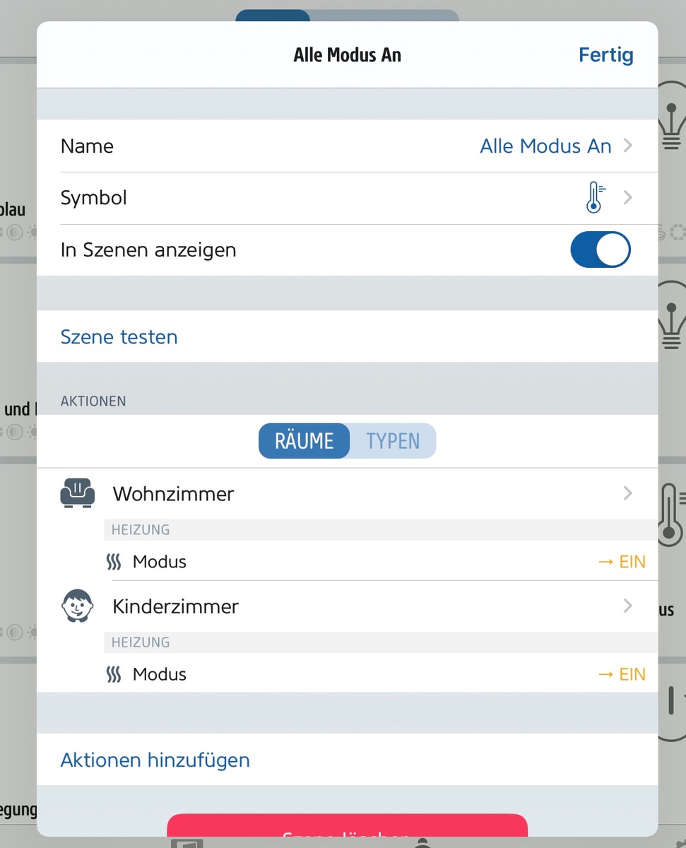Tap the background thermometer icon on the right

671,514
